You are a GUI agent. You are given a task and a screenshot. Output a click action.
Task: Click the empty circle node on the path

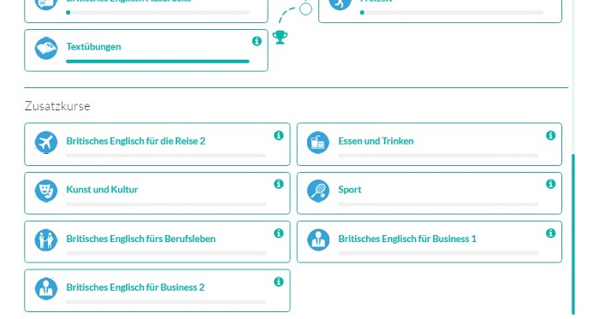(x=305, y=9)
